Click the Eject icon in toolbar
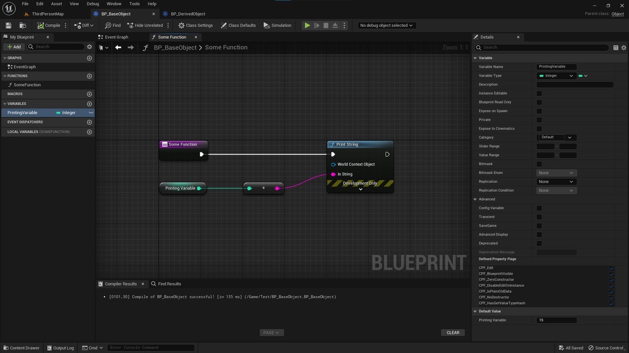Screen dimensions: 629x353 (x=335, y=25)
